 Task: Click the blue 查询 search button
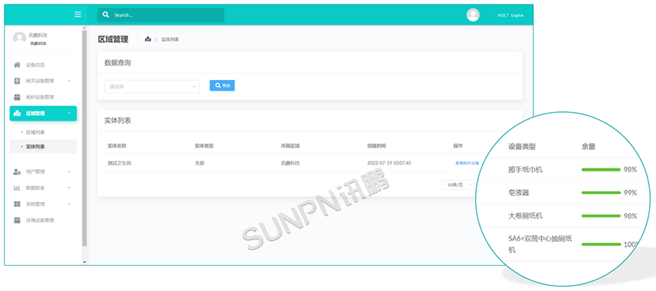tap(222, 85)
